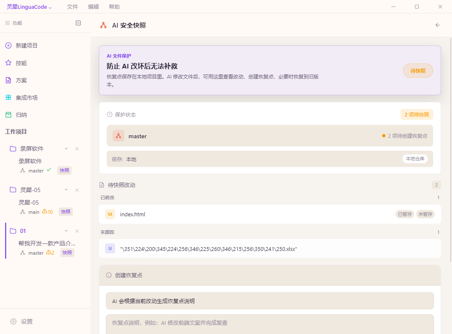Click the AI 安全快照 header logo icon
This screenshot has width=452, height=334.
(x=103, y=25)
